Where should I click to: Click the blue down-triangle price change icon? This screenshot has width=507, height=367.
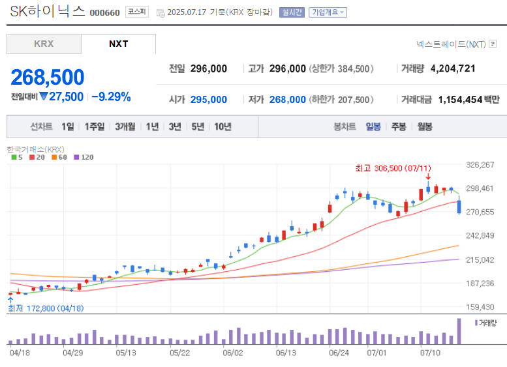44,96
